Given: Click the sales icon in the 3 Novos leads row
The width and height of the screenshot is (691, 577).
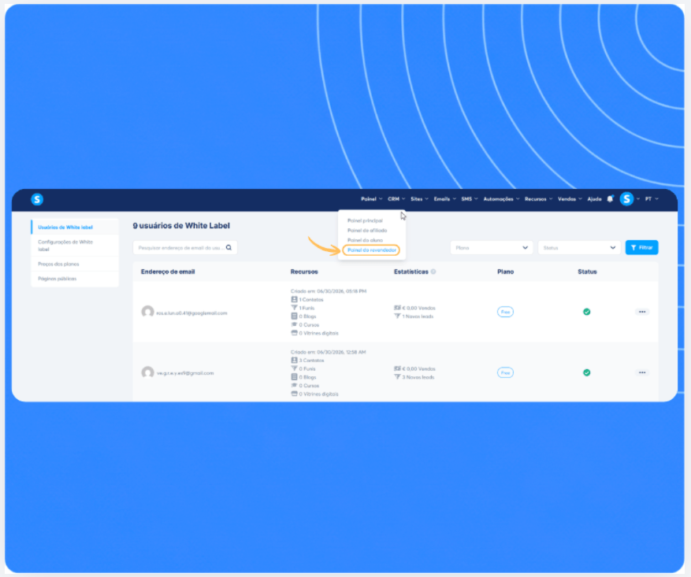Looking at the screenshot, I should [397, 368].
